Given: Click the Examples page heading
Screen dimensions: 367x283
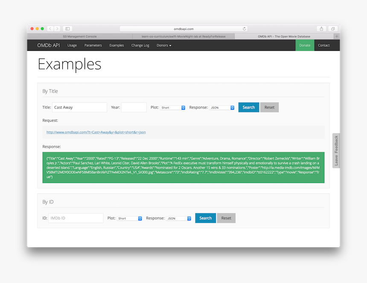Looking at the screenshot, I should click(x=70, y=64).
